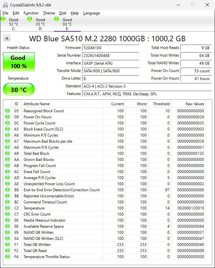Click status icon for Media Wearout Indicator
The height and width of the screenshot is (268, 215).
tap(7, 220)
